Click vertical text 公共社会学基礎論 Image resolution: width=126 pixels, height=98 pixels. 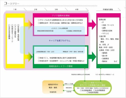pyautogui.click(x=9, y=32)
